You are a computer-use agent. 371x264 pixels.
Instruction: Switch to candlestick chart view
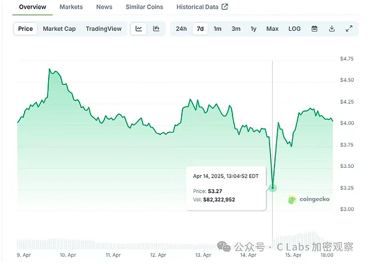156,28
